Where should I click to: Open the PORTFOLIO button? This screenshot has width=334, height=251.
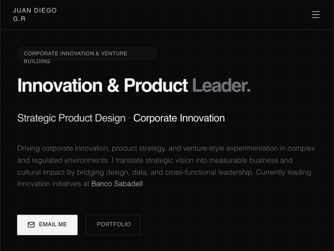pyautogui.click(x=113, y=225)
